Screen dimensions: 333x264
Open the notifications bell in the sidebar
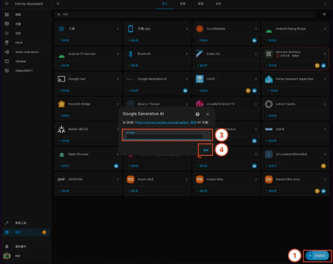coord(7,246)
